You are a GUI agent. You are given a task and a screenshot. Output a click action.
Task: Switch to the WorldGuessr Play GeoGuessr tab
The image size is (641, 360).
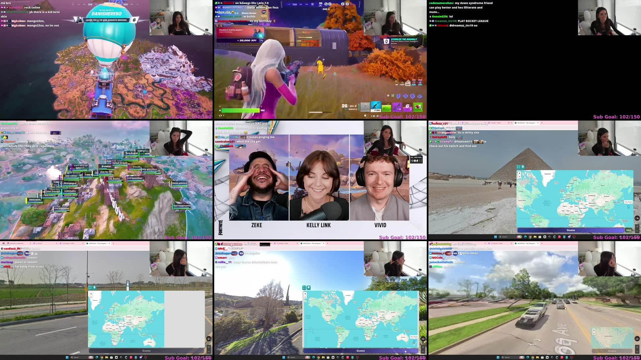point(526,123)
